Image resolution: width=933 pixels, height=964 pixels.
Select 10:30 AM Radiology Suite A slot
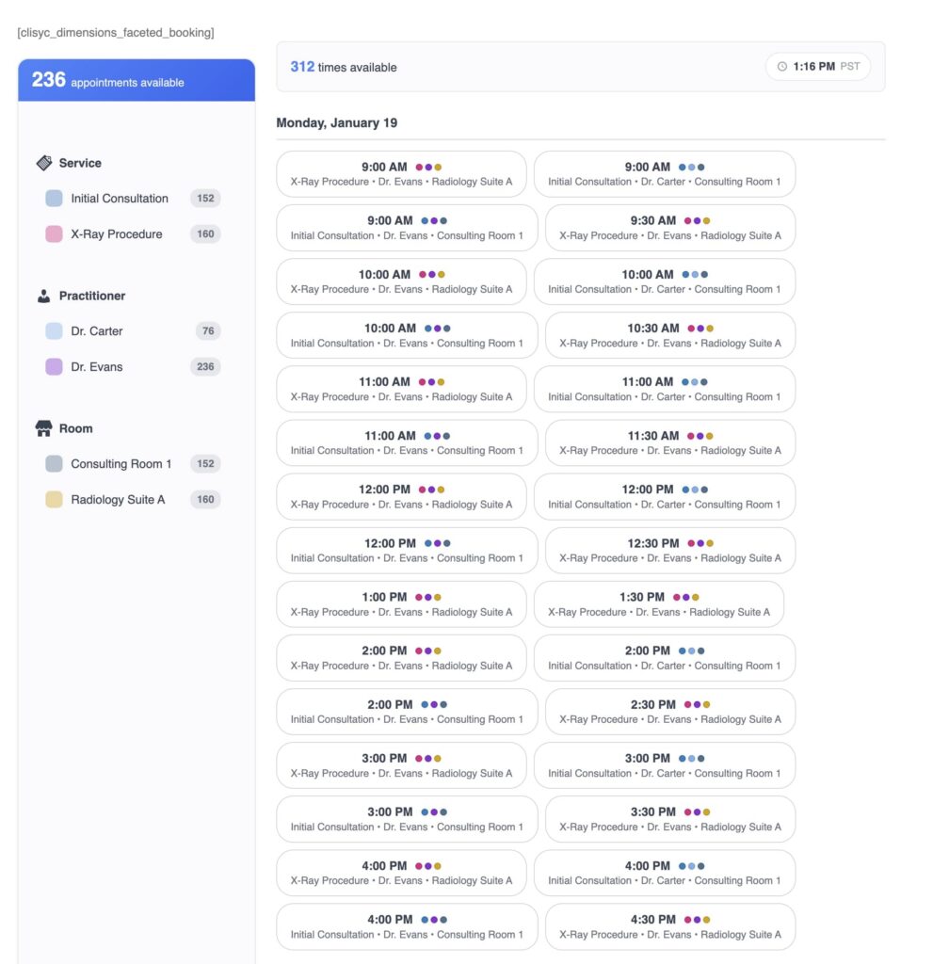[669, 336]
